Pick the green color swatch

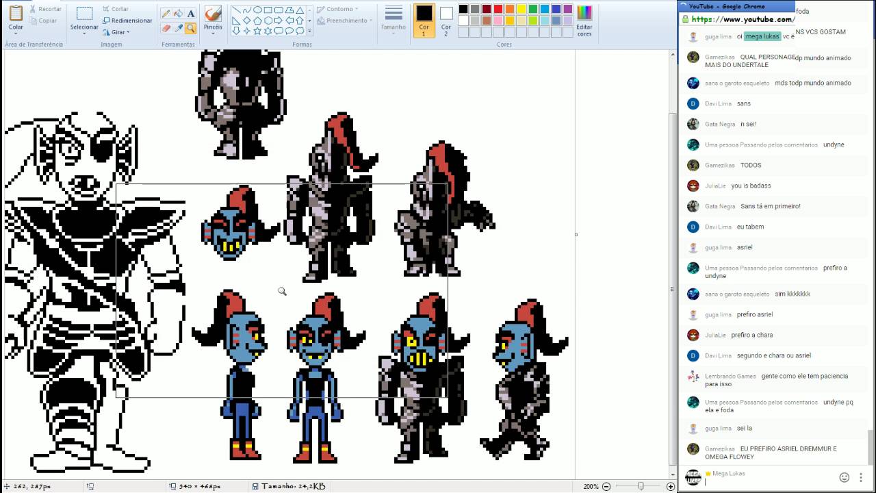coord(533,9)
